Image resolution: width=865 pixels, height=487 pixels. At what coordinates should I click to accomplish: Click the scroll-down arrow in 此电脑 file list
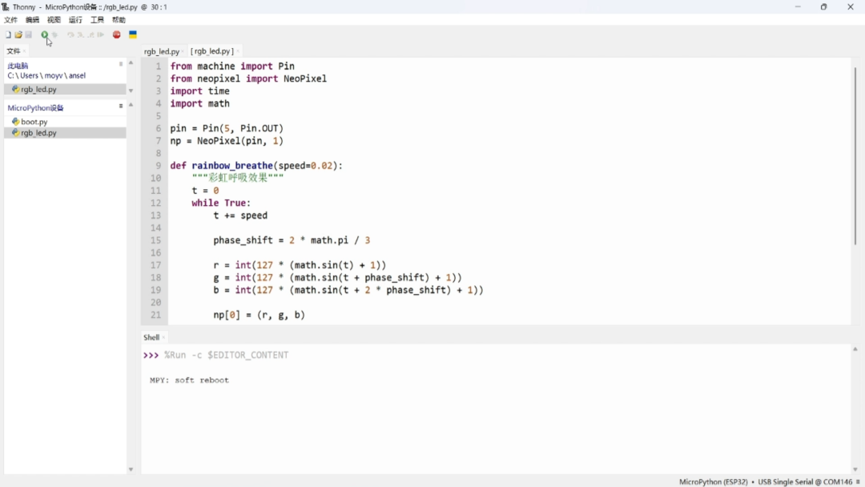(131, 91)
